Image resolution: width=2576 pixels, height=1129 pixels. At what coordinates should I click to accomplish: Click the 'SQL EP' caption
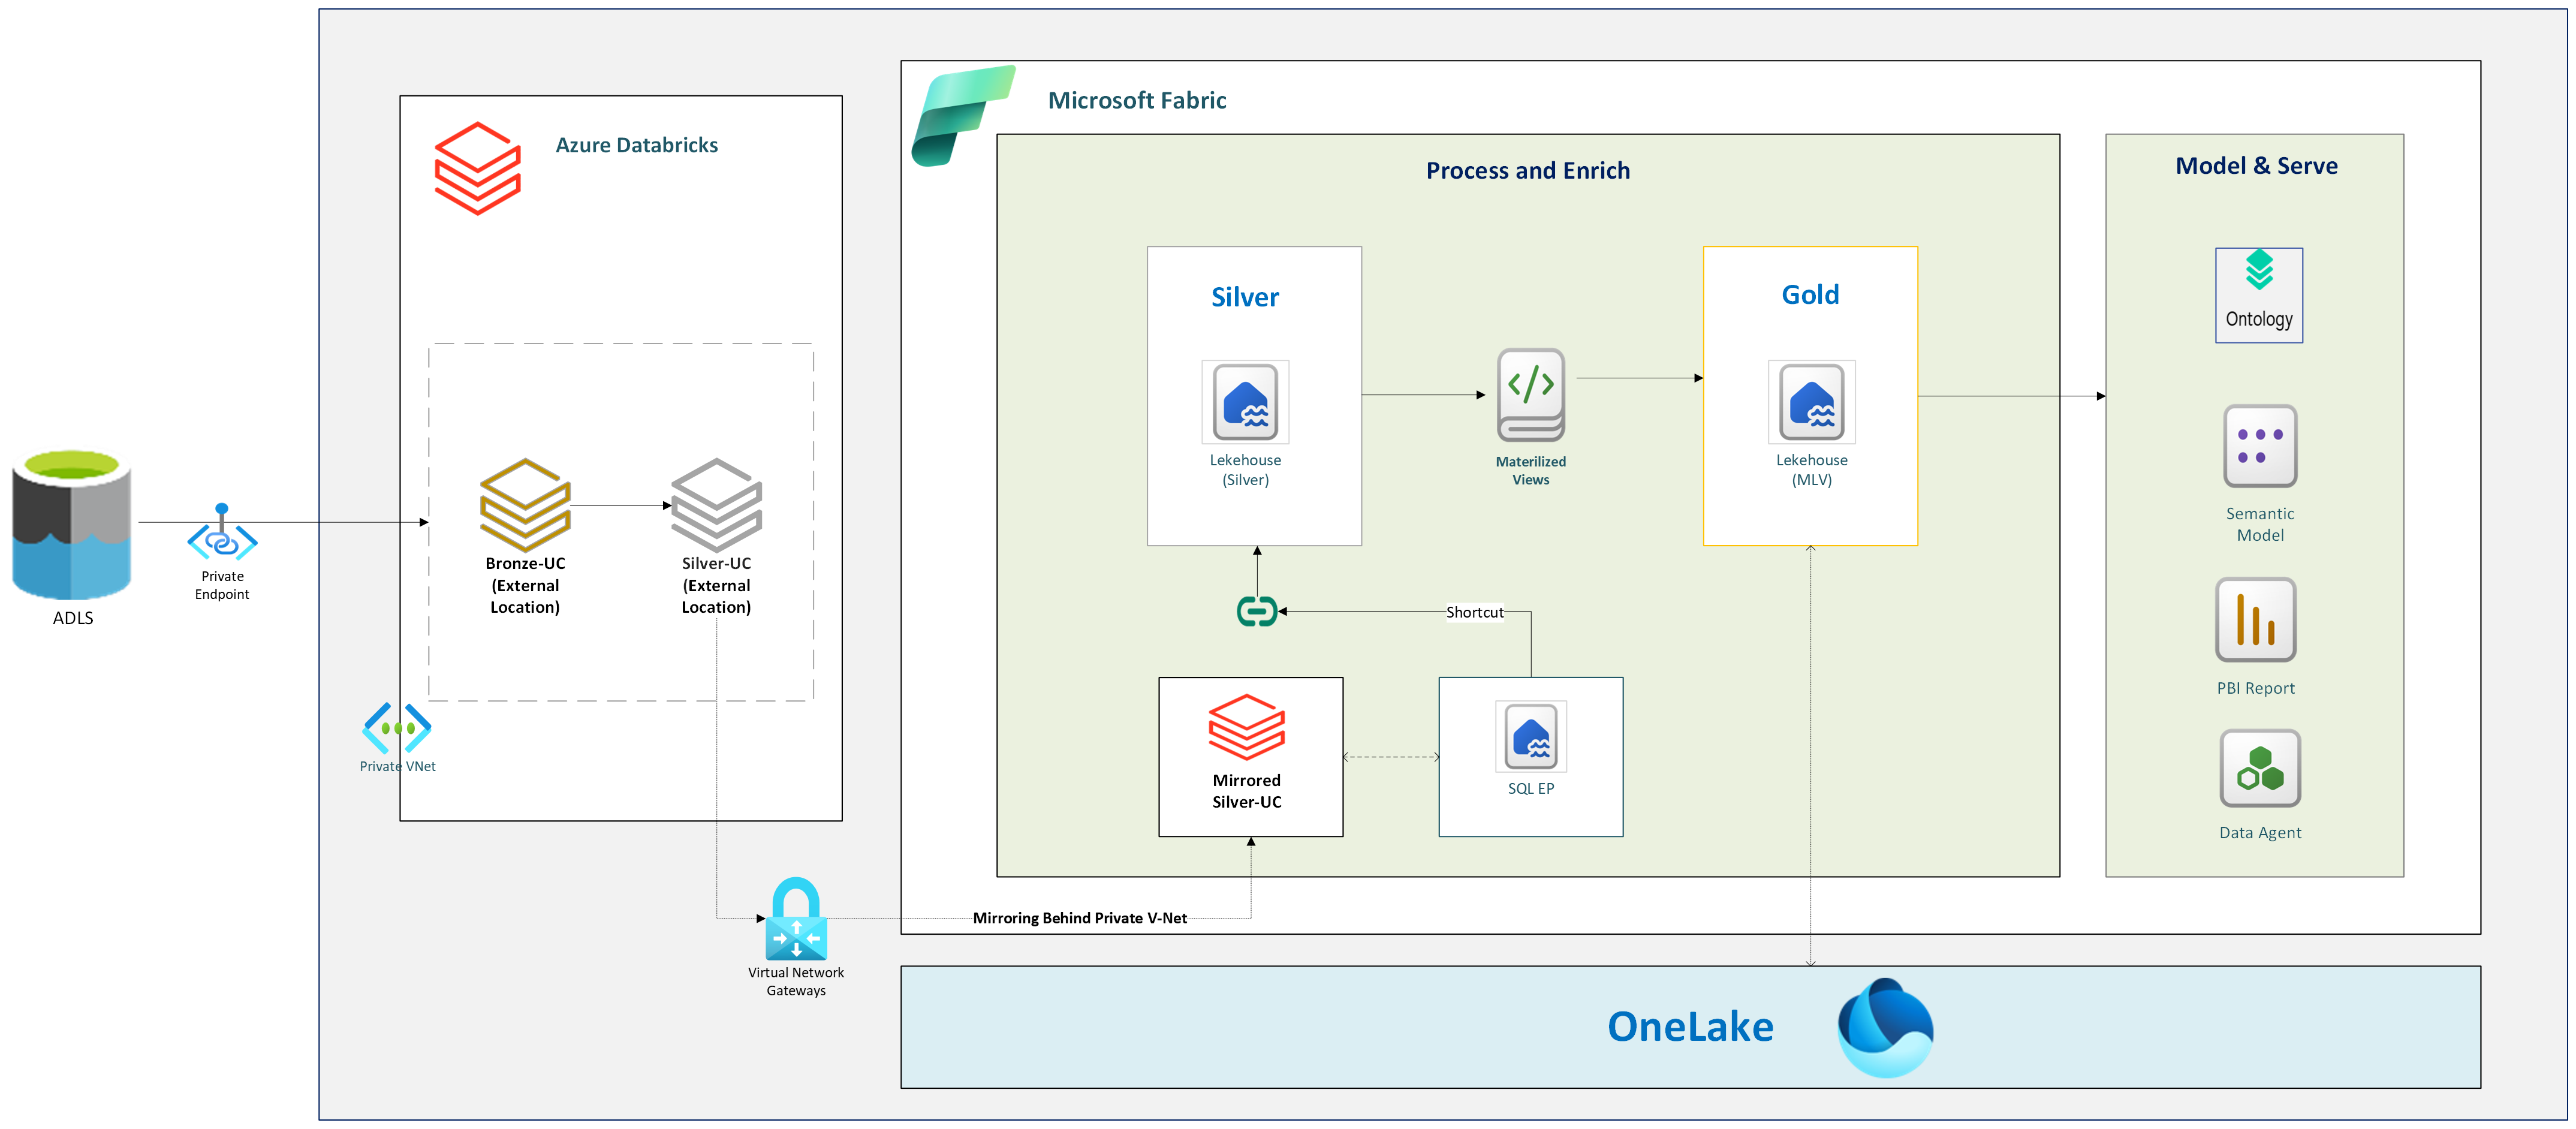click(x=1530, y=788)
